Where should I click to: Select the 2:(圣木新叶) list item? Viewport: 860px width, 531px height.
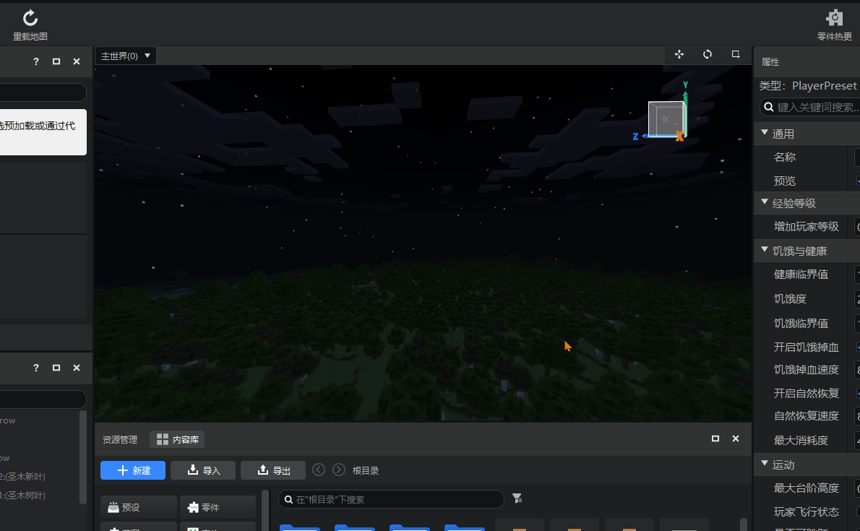pyautogui.click(x=23, y=477)
